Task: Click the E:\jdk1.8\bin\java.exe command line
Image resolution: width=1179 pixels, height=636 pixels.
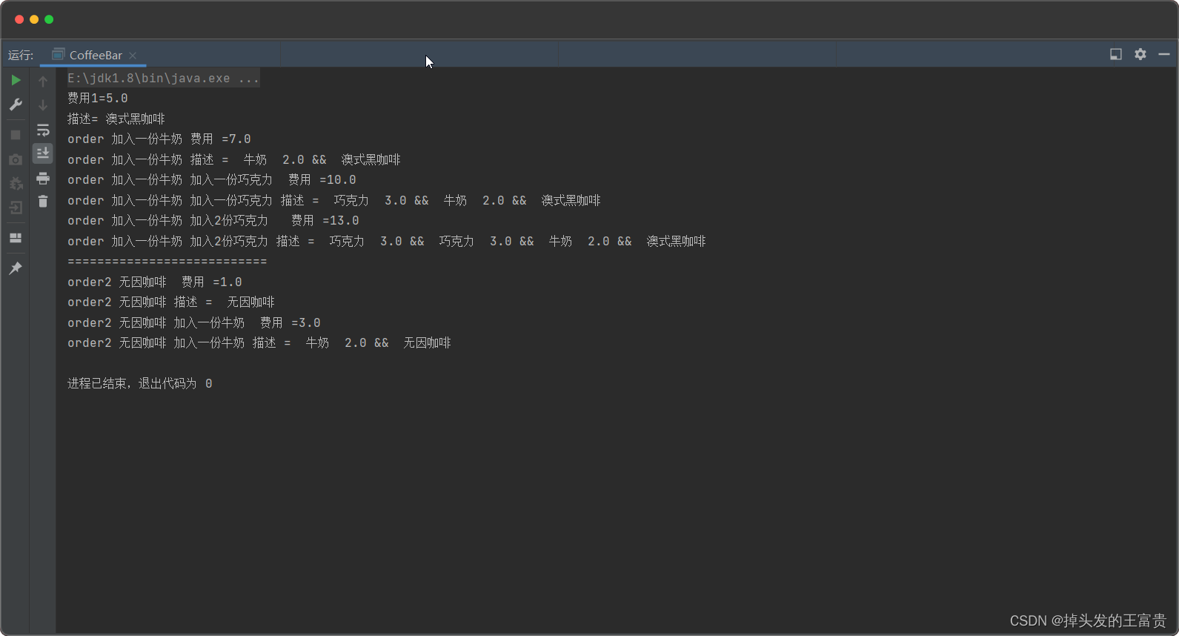Action: (x=163, y=78)
